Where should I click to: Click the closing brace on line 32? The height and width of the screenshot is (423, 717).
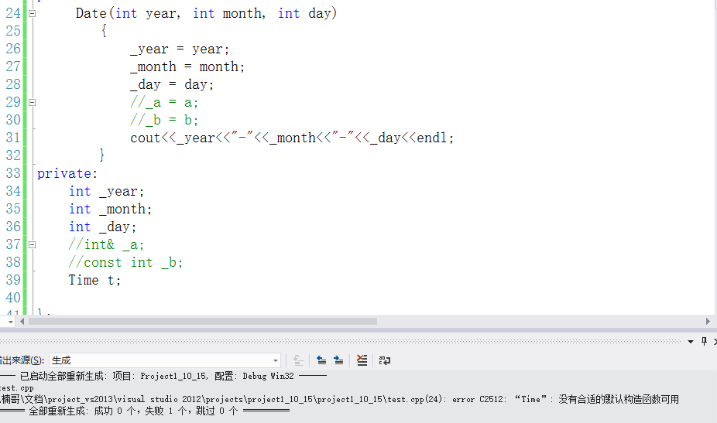[102, 155]
